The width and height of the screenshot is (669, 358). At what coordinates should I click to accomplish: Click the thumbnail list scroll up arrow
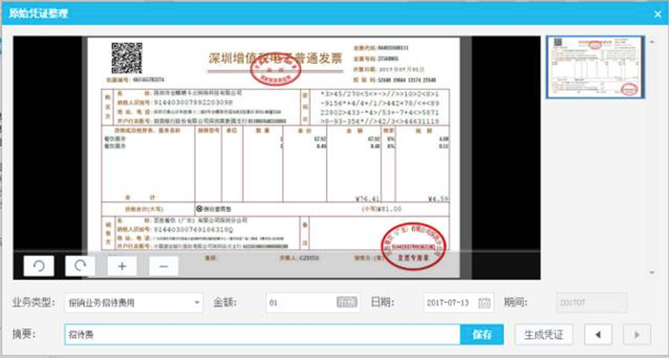click(x=652, y=42)
